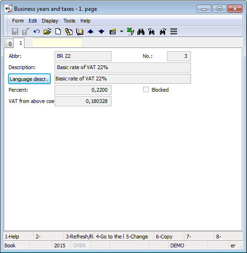Viewport: 247px width, 253px height.
Task: Click the Abbr: label
Action: (15, 56)
